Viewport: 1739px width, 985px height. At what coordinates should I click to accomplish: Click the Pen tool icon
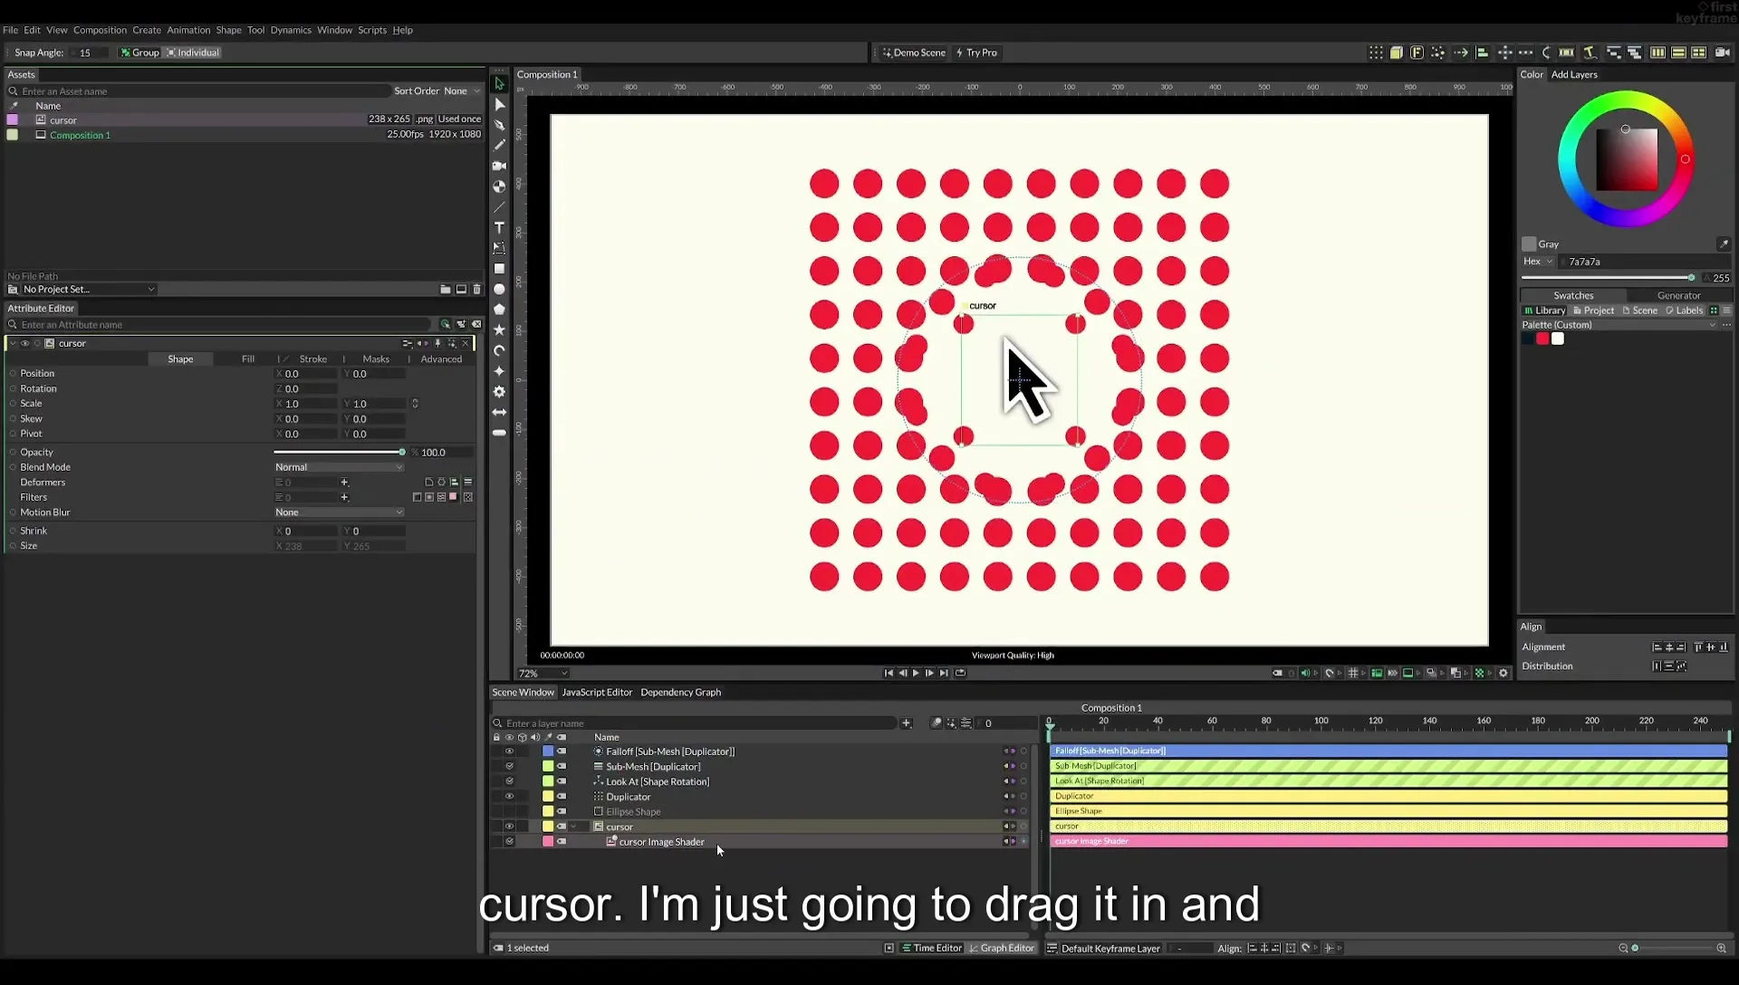[499, 125]
